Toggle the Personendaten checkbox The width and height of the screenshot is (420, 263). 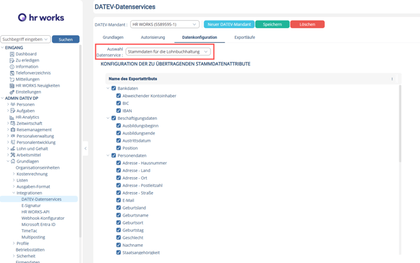[113, 156]
